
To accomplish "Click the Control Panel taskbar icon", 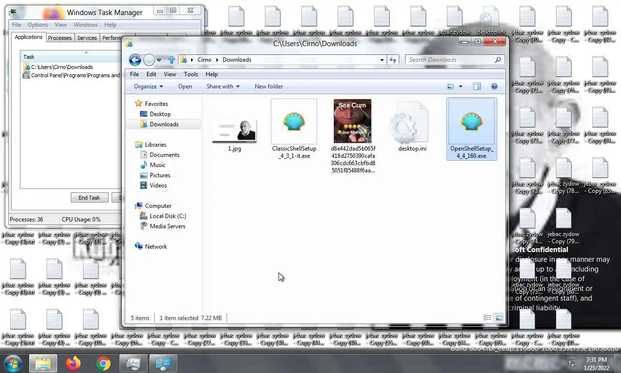I will pos(163,363).
